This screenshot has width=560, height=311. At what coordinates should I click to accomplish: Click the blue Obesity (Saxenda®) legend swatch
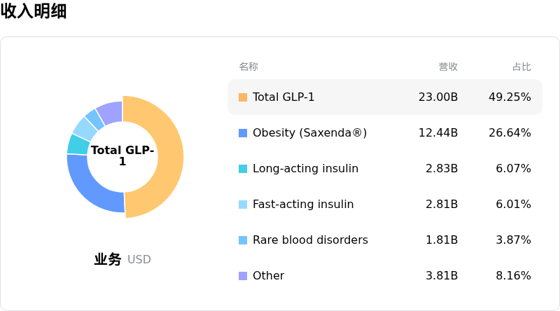click(243, 133)
